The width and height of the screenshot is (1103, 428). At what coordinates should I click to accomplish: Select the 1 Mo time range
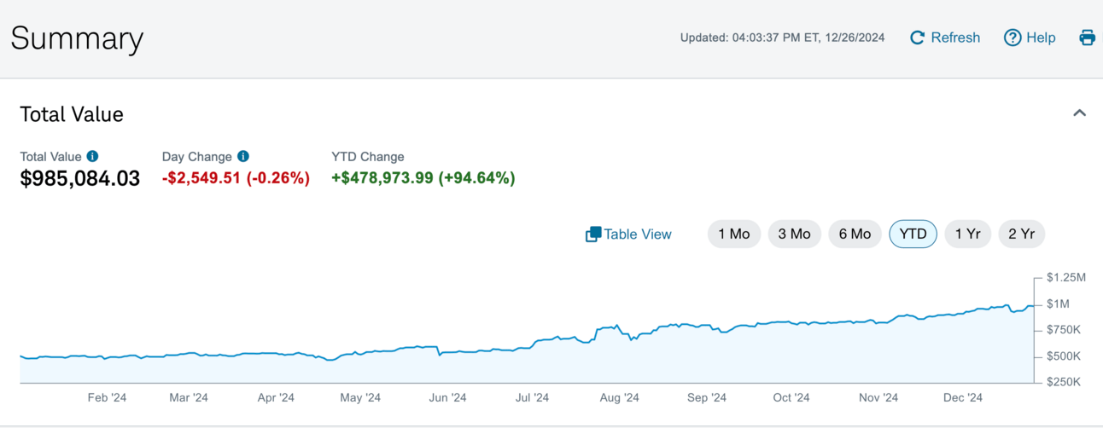[734, 234]
